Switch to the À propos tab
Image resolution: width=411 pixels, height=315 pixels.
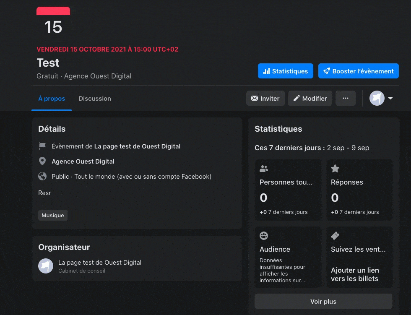pyautogui.click(x=52, y=99)
